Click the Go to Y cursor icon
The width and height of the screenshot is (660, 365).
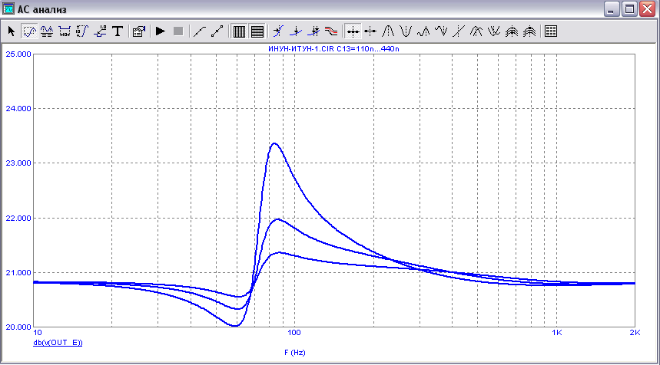(x=296, y=31)
